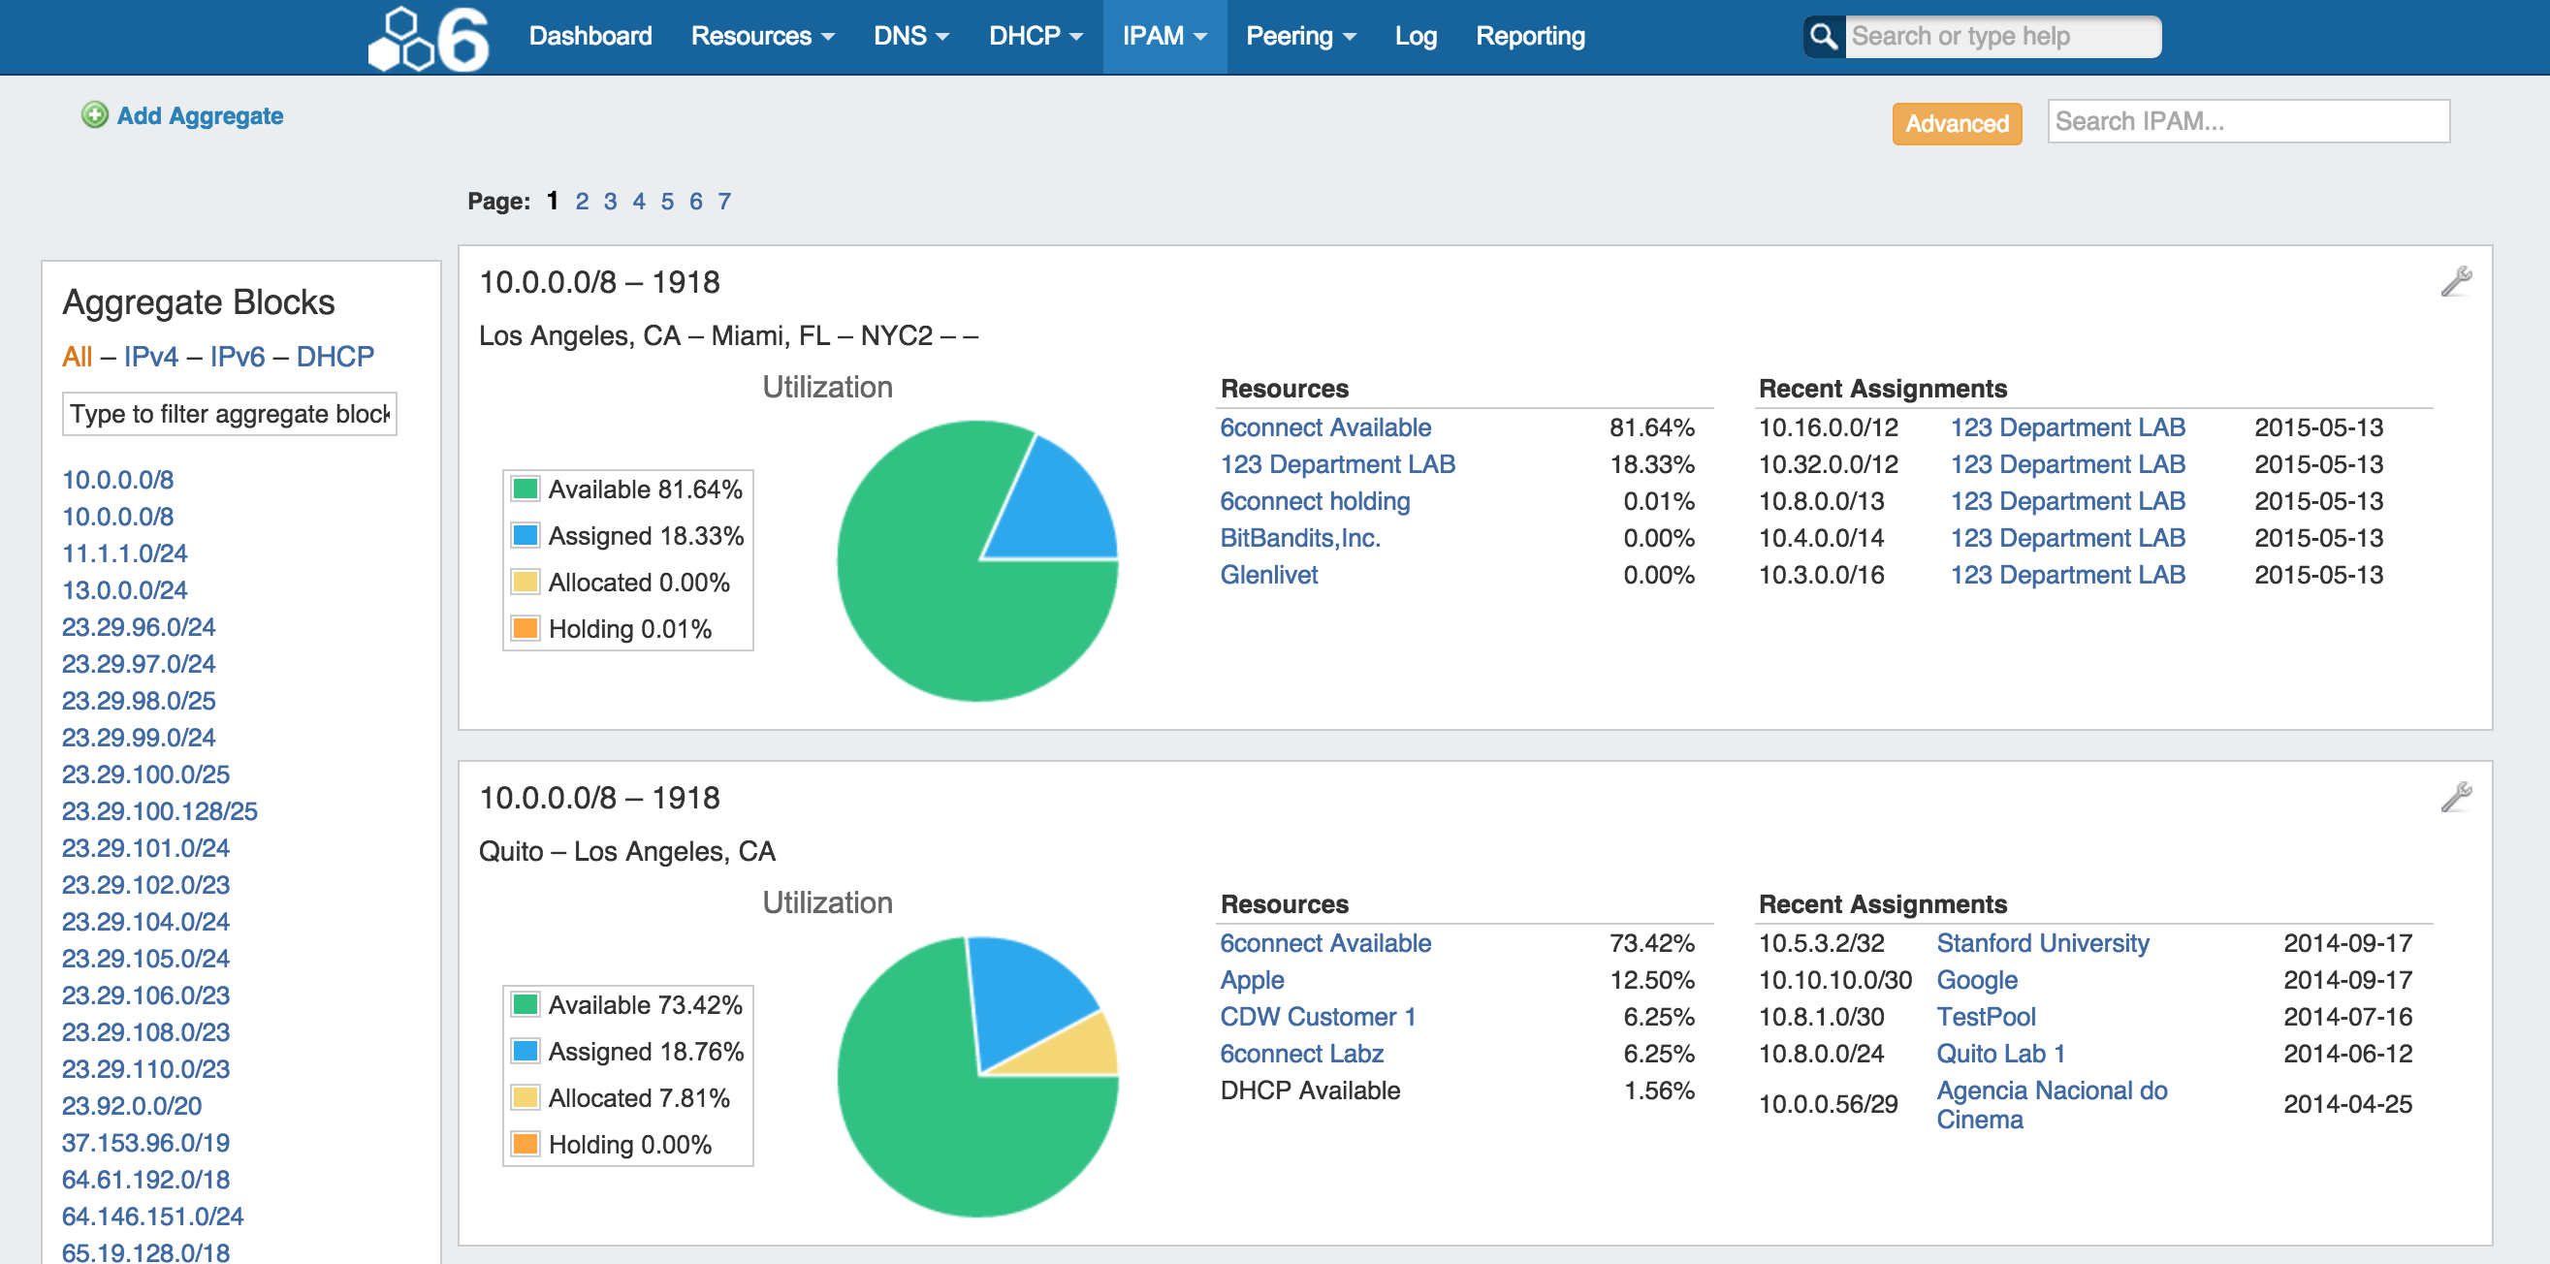Open 37.153.96.0/19 aggregate block
This screenshot has width=2550, height=1264.
coord(145,1142)
